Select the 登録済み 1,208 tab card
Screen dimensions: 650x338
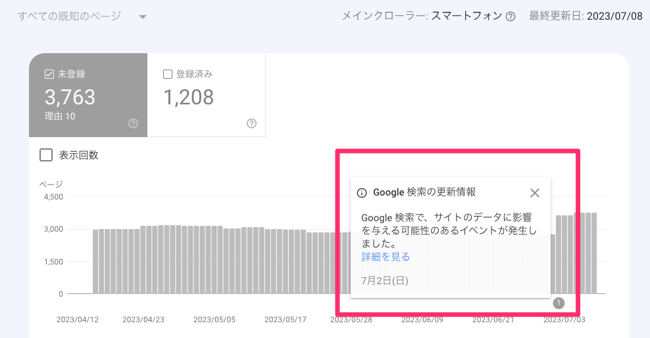tap(207, 95)
